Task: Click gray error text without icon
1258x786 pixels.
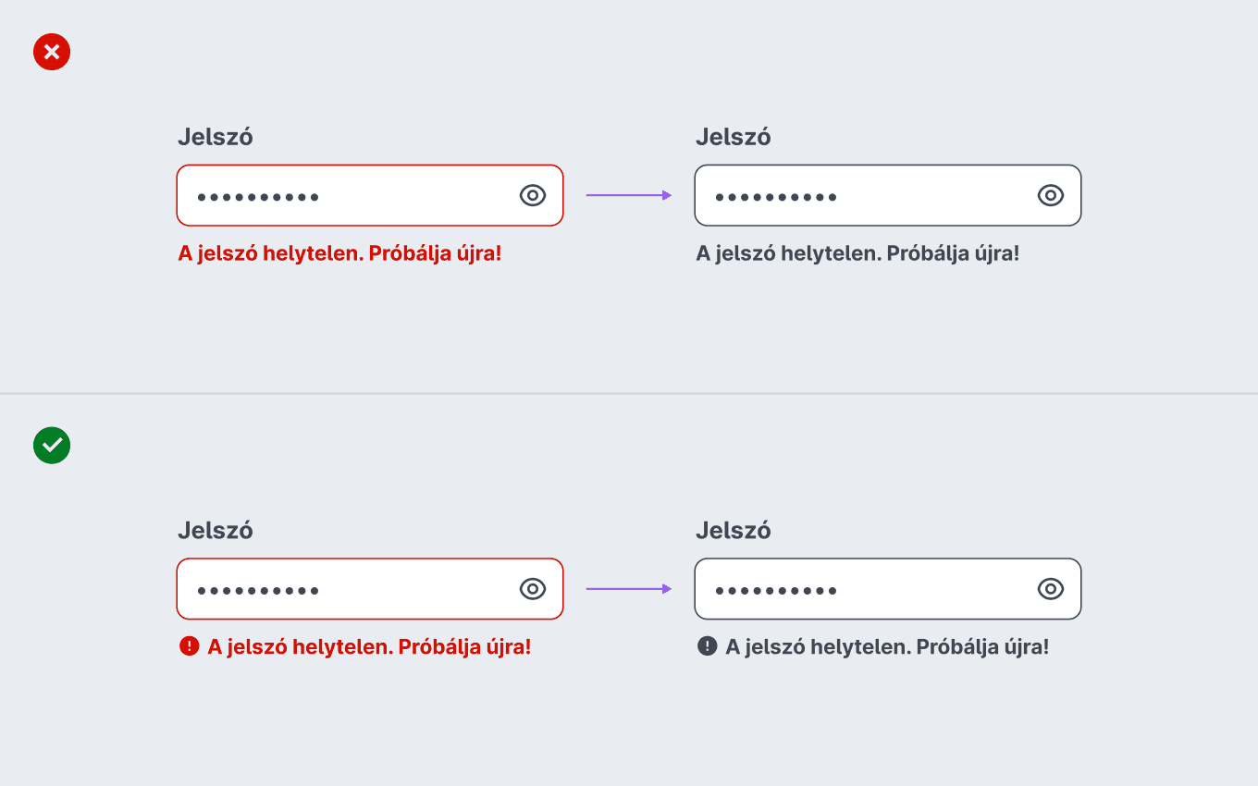Action: (x=857, y=253)
